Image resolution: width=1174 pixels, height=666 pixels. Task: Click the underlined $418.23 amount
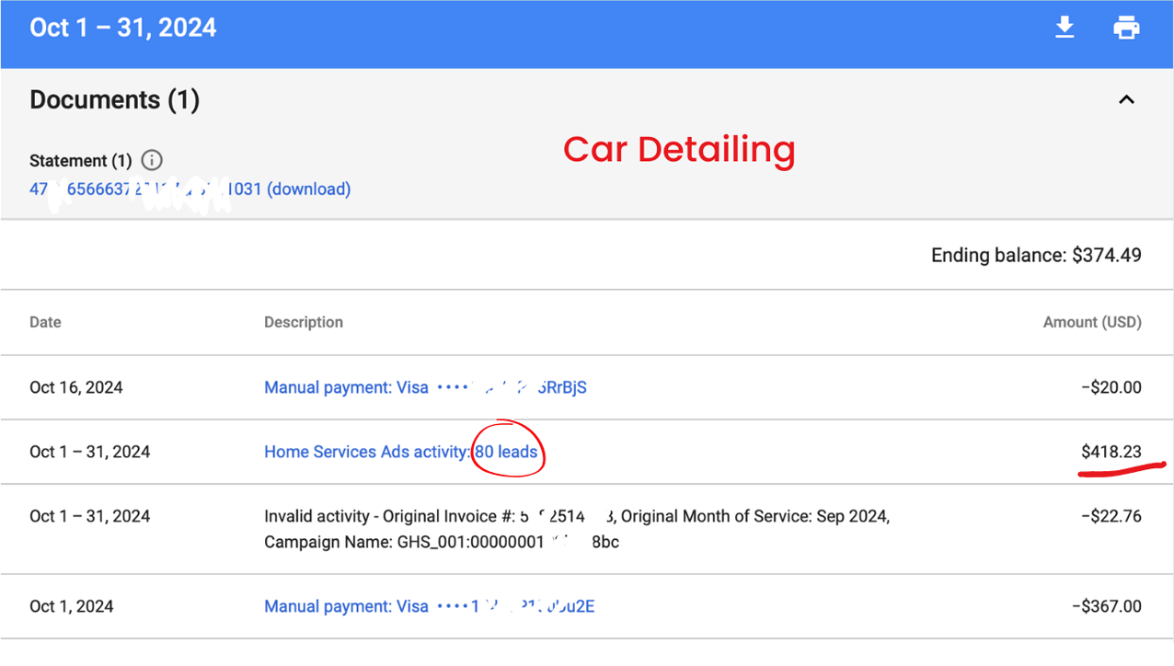pyautogui.click(x=1111, y=452)
